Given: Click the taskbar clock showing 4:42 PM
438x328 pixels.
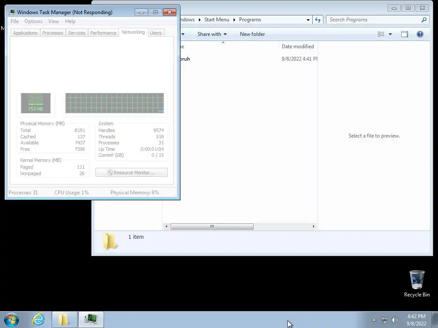Looking at the screenshot, I should coord(416,320).
